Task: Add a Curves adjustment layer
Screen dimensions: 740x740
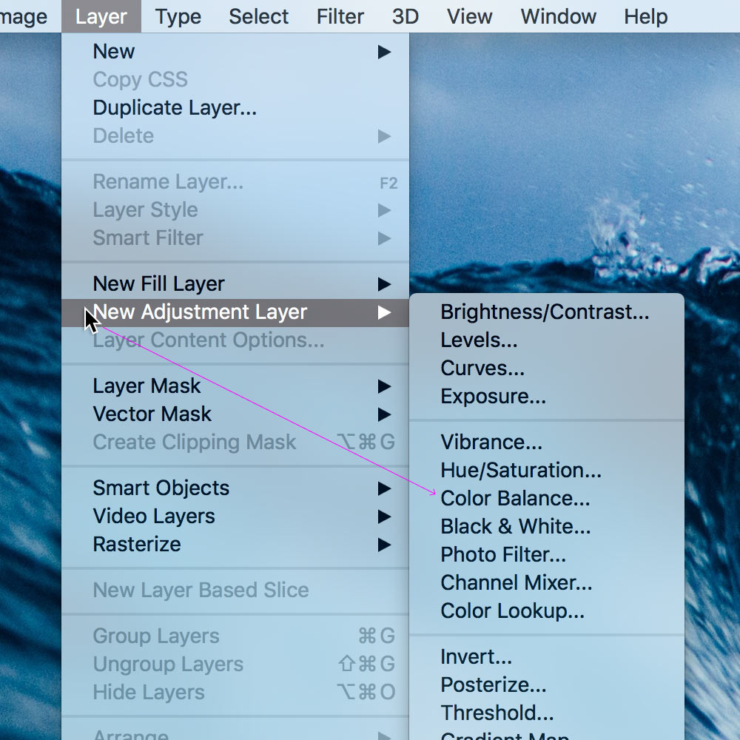Action: tap(482, 369)
